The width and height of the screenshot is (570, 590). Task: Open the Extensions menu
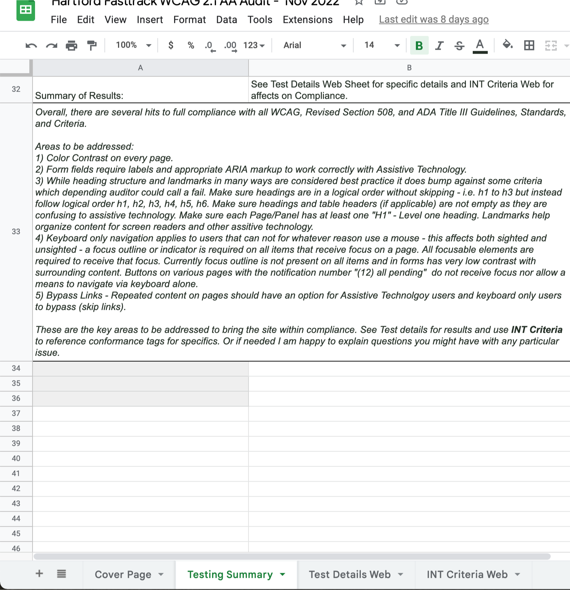(308, 20)
